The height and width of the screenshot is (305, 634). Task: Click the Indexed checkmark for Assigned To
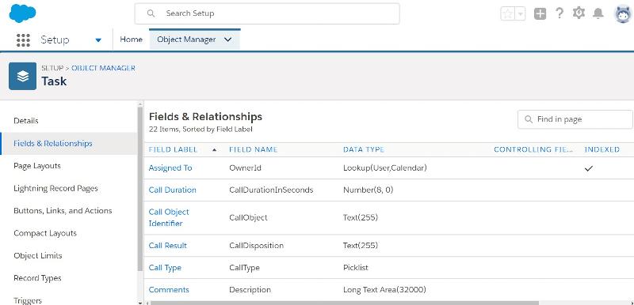click(589, 168)
